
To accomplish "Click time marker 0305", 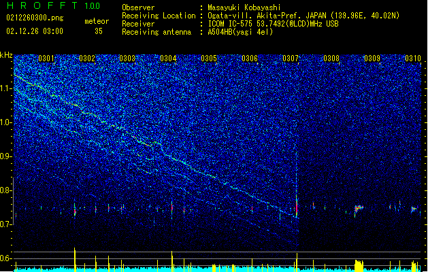I will click(x=209, y=58).
